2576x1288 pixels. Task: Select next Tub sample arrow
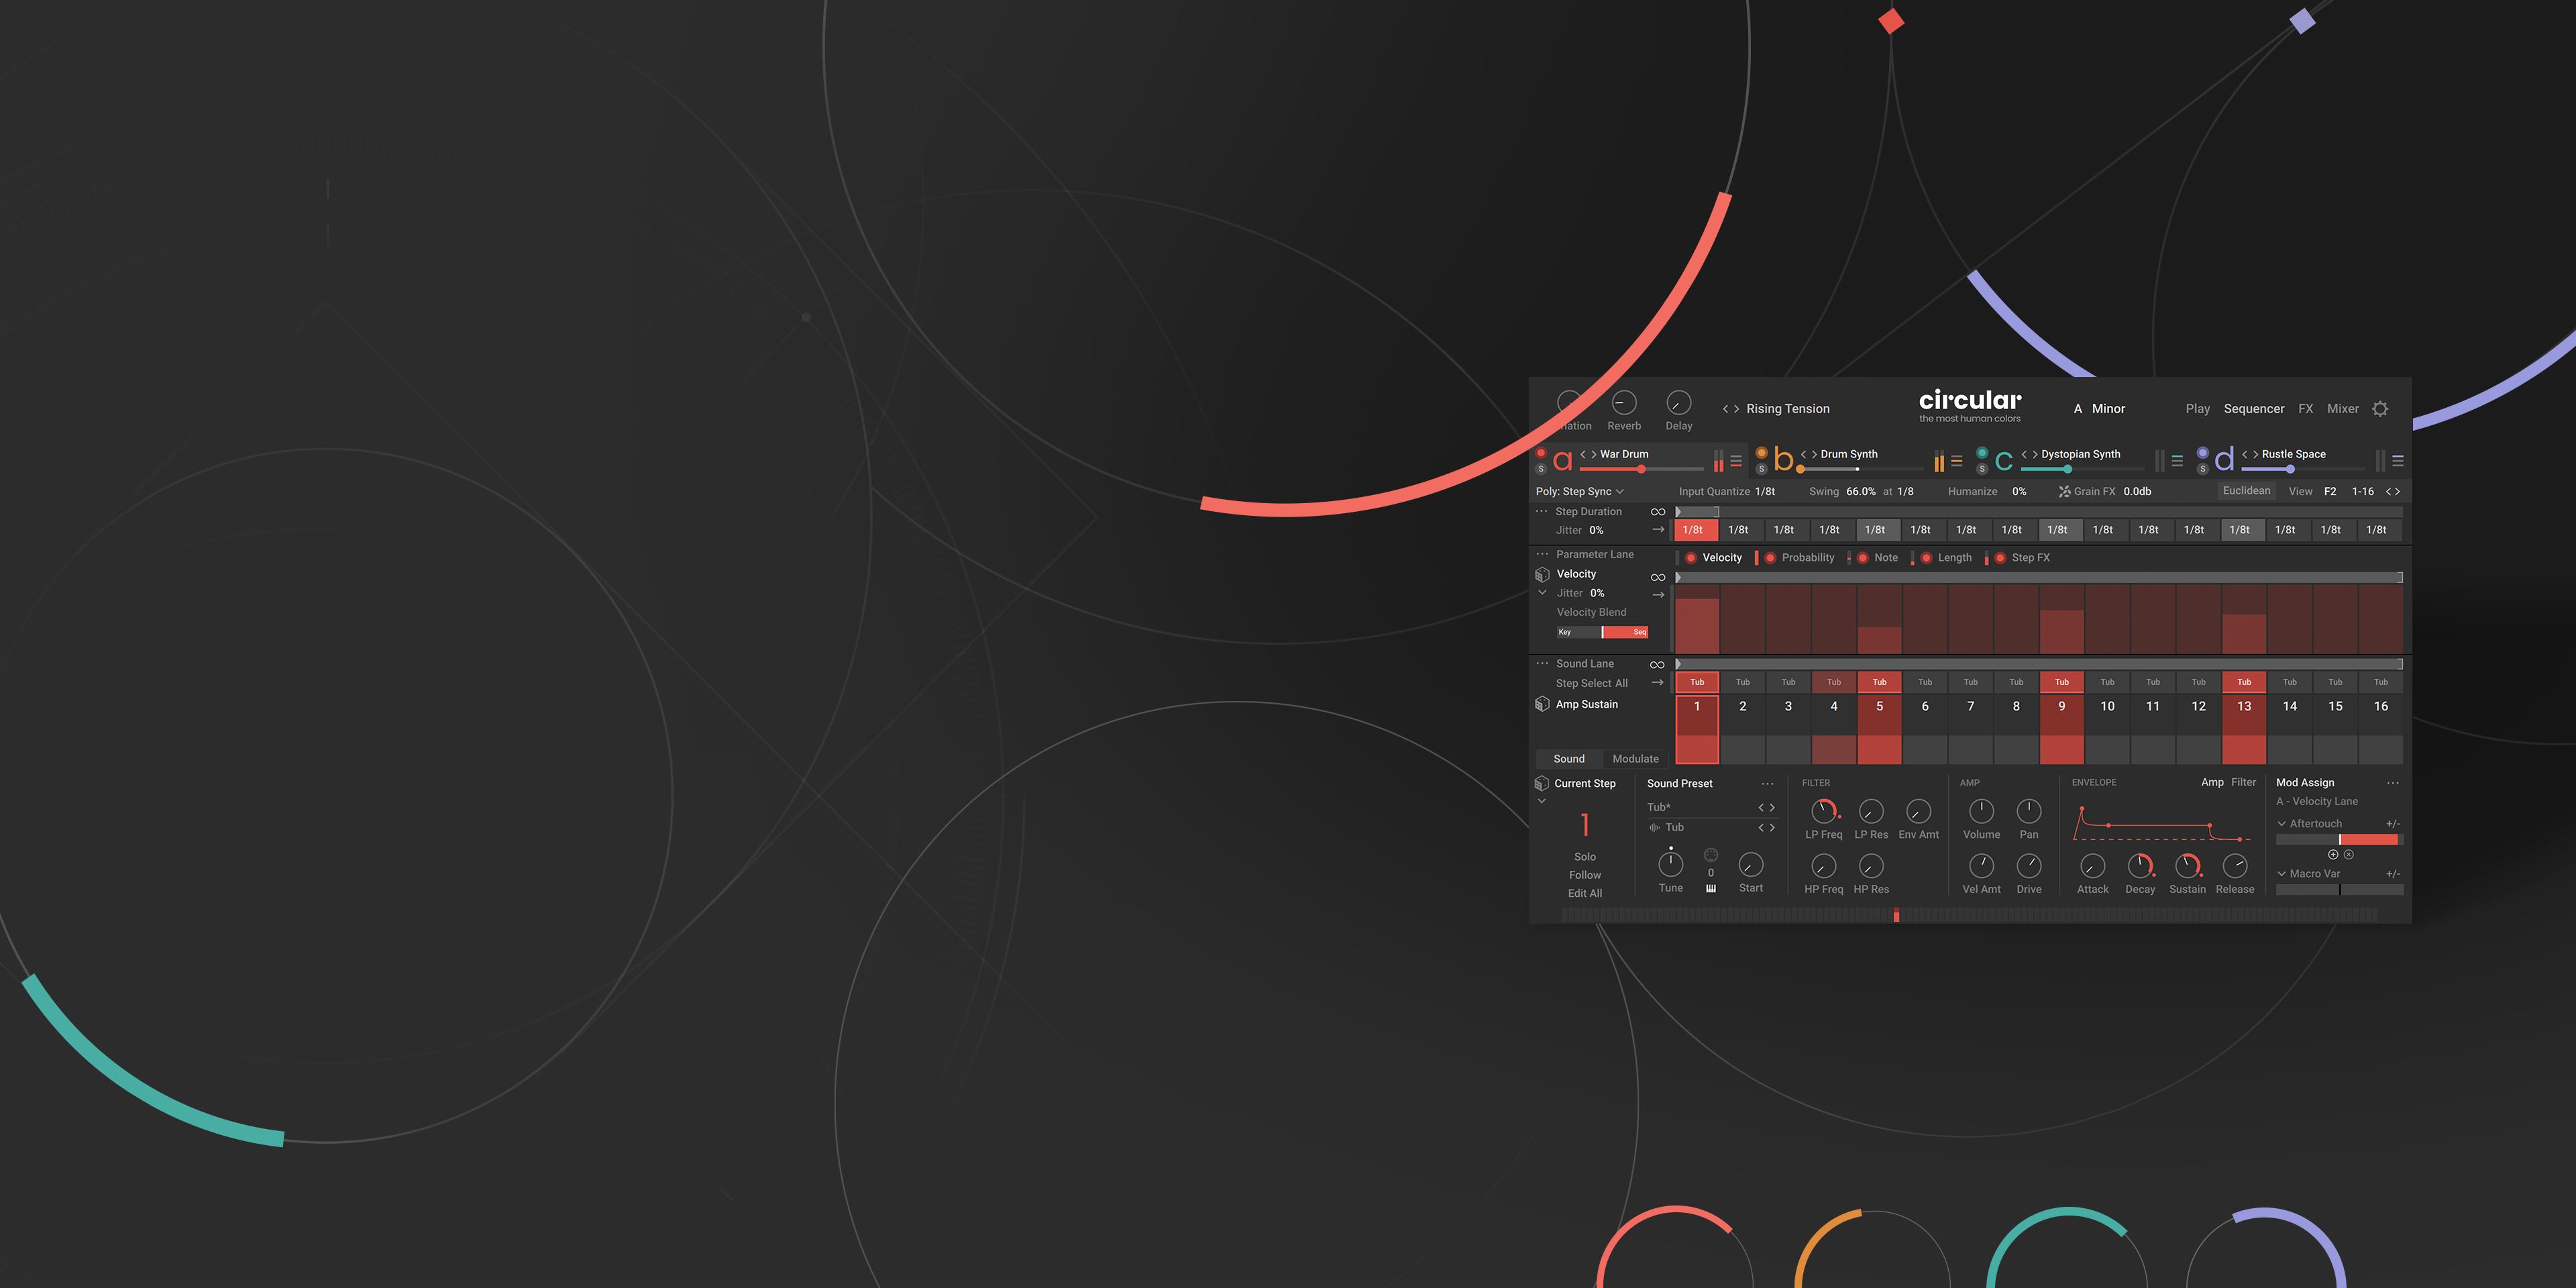[x=1772, y=828]
